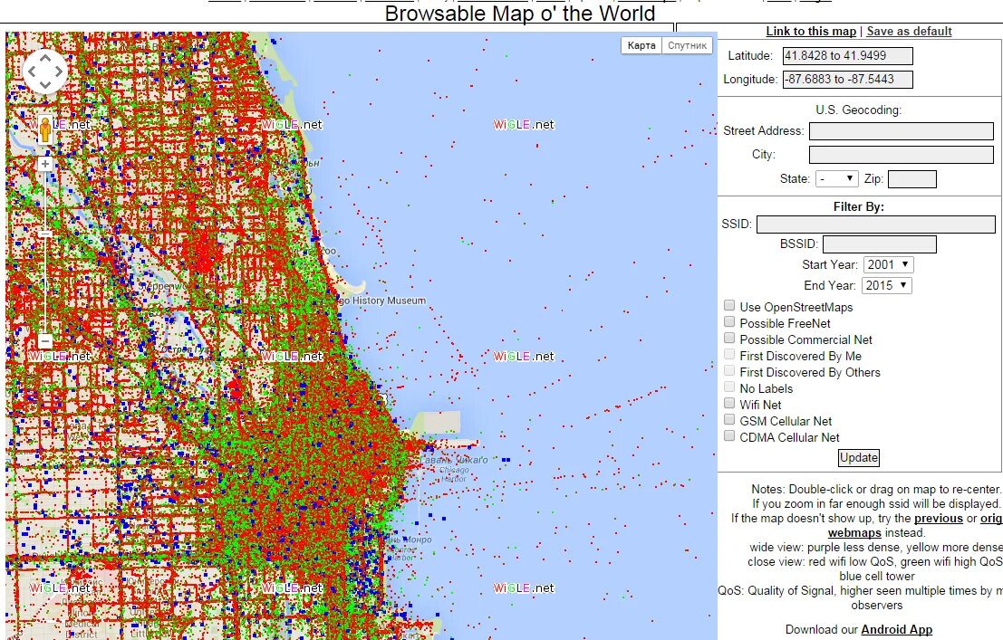The height and width of the screenshot is (640, 1003).
Task: Enable the Wifi Net filter
Action: click(x=729, y=403)
